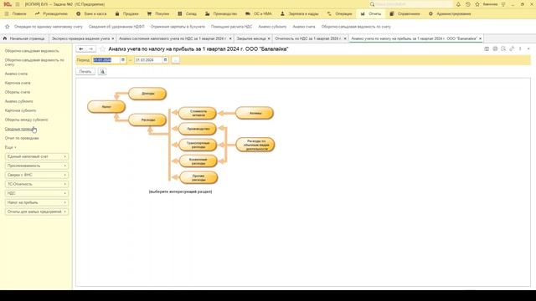Click the Печать button

[85, 72]
